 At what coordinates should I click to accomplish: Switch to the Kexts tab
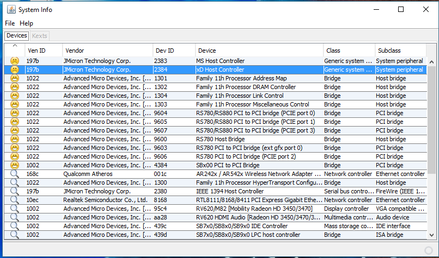(x=39, y=36)
